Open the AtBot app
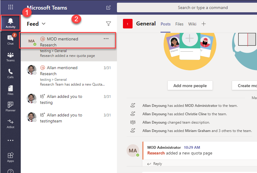The image size is (257, 173). (x=10, y=123)
